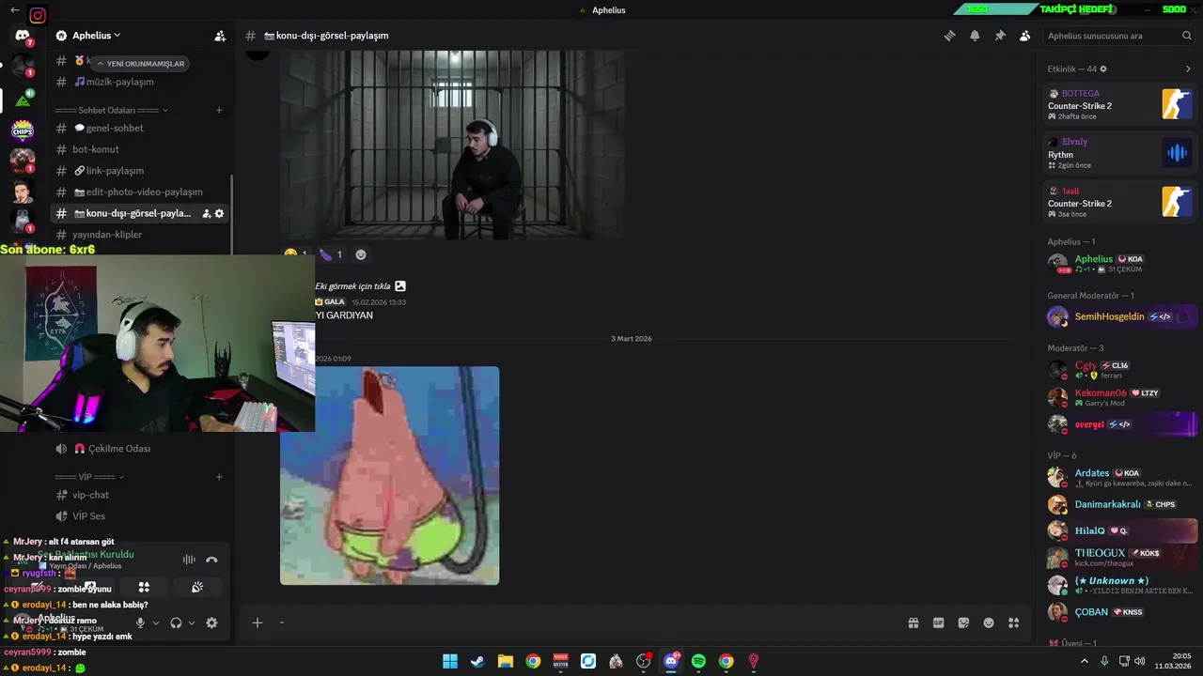Open edit channel gear for konu-dışı-görsel channel
The image size is (1203, 676).
pyautogui.click(x=219, y=213)
